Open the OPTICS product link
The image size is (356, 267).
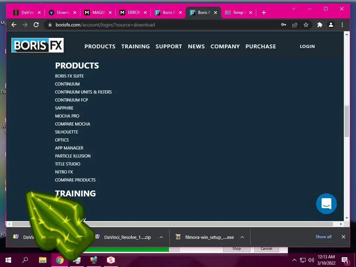[62, 140]
